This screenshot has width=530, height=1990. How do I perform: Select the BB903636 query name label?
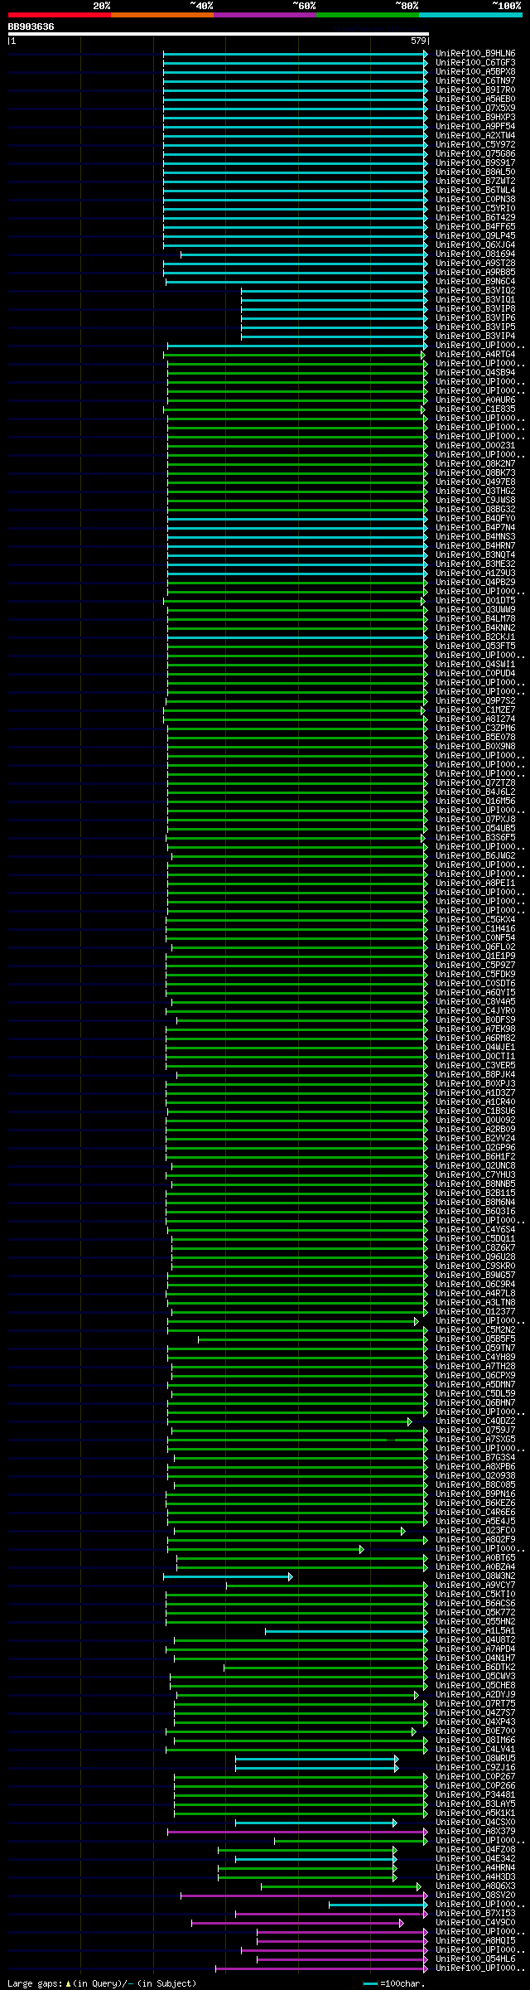[31, 27]
